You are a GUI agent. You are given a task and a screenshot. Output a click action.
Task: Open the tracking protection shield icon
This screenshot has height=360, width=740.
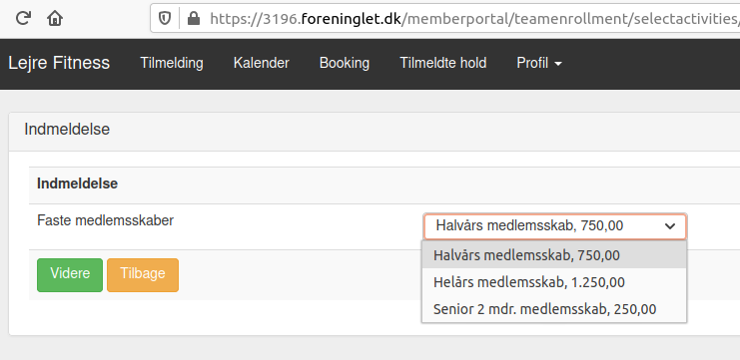tap(164, 18)
